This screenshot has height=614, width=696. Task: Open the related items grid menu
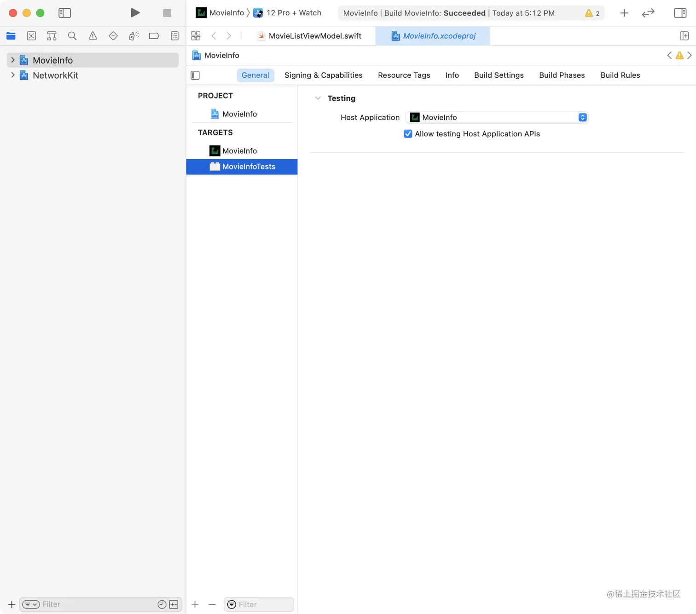(196, 36)
